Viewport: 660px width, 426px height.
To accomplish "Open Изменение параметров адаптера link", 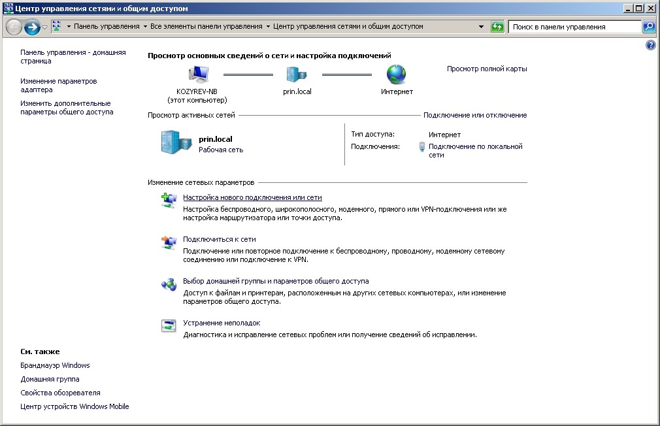I will [59, 85].
